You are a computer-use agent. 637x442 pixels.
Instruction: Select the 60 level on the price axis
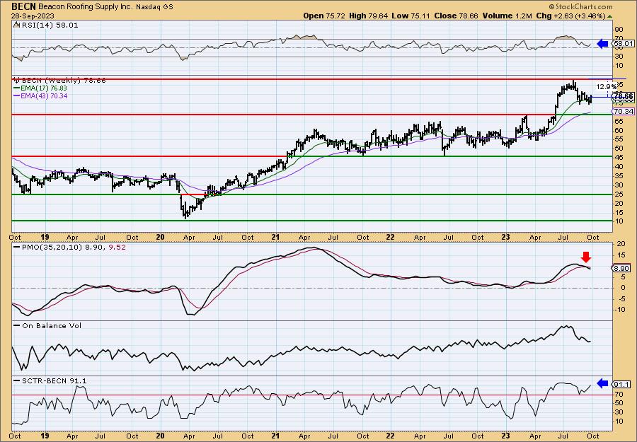click(619, 130)
